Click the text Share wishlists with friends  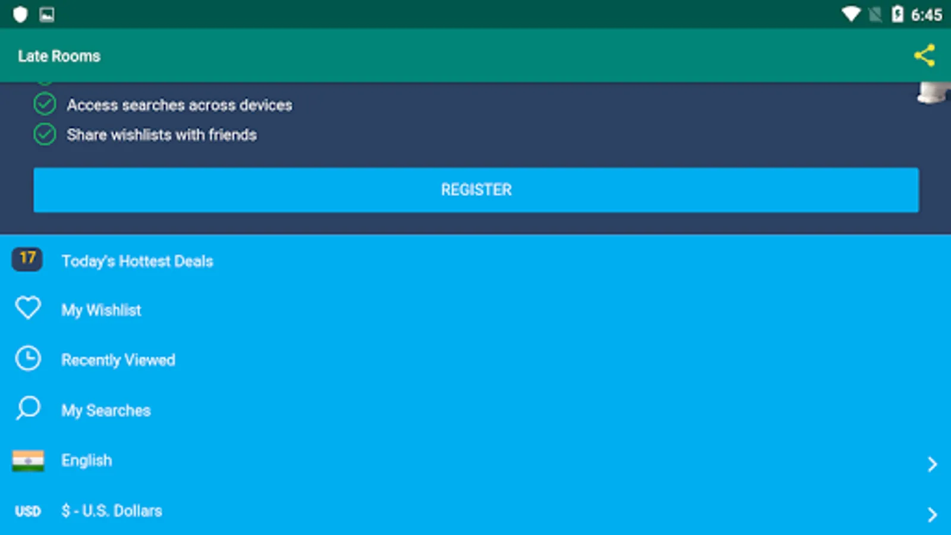tap(162, 135)
